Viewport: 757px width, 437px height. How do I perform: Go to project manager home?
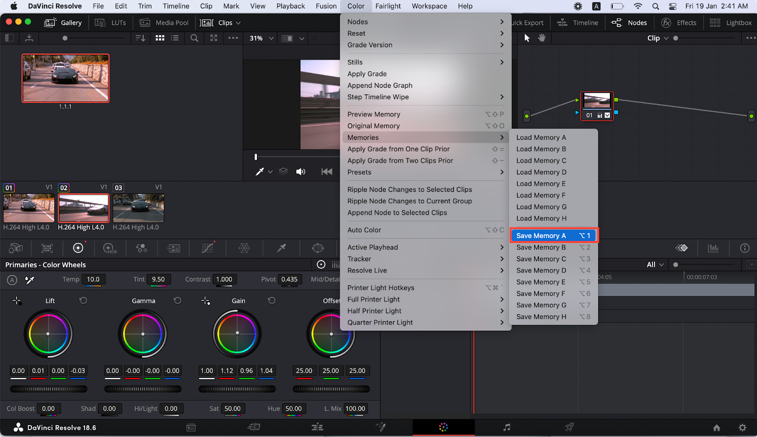click(717, 428)
